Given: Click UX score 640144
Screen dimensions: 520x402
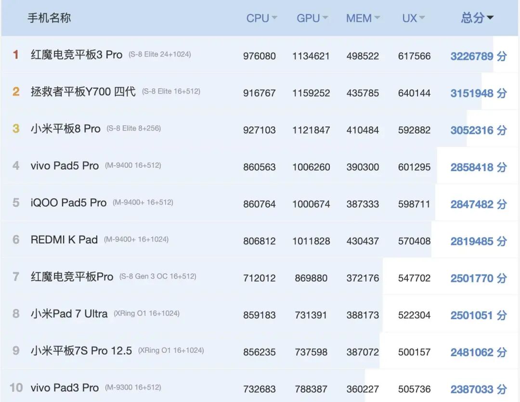Looking at the screenshot, I should 414,93.
